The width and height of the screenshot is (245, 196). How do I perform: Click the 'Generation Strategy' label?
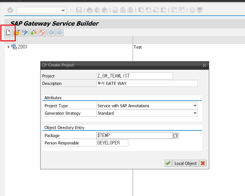click(63, 113)
